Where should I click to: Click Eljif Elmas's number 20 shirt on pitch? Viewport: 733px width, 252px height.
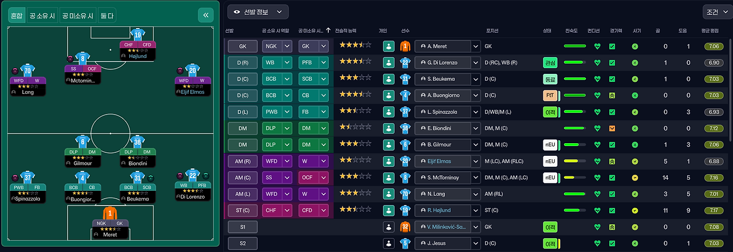click(x=192, y=71)
